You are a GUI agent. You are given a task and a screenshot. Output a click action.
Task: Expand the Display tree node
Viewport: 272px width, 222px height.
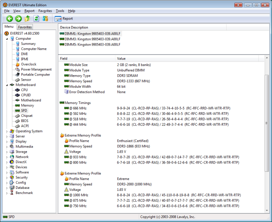[7, 142]
